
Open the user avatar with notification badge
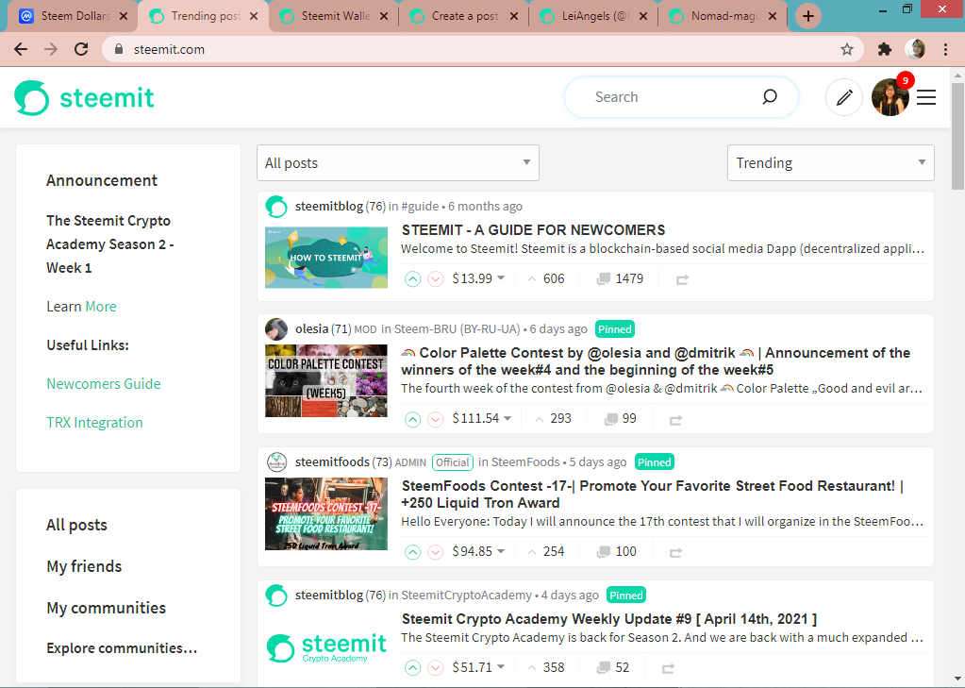coord(890,97)
